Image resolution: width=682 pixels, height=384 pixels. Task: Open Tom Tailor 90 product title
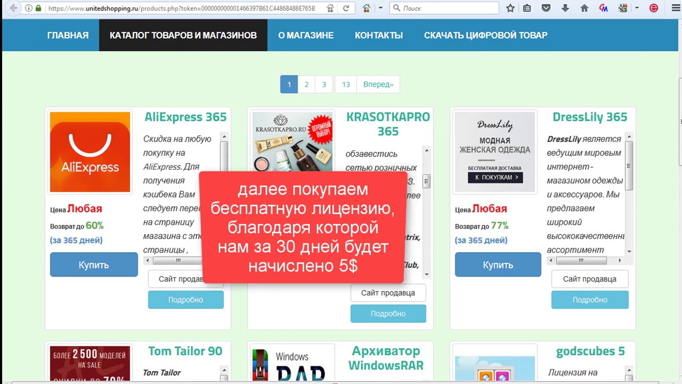185,351
